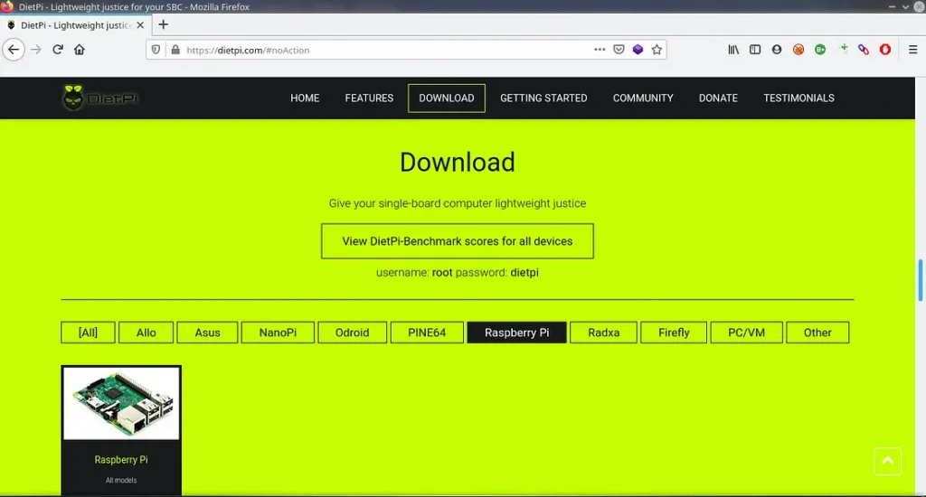Open the Firefox account icon
926x497 pixels.
[x=777, y=50]
